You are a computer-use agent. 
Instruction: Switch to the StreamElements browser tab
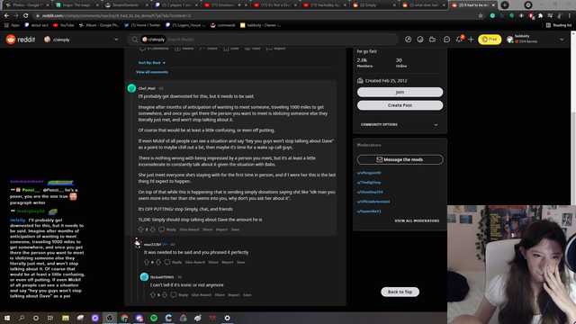point(126,5)
